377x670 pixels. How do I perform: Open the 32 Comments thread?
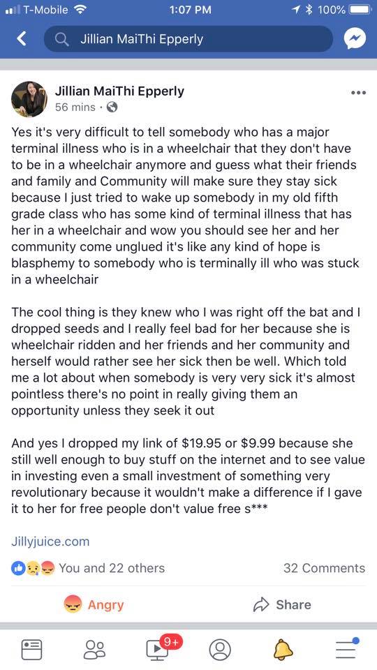tap(324, 568)
